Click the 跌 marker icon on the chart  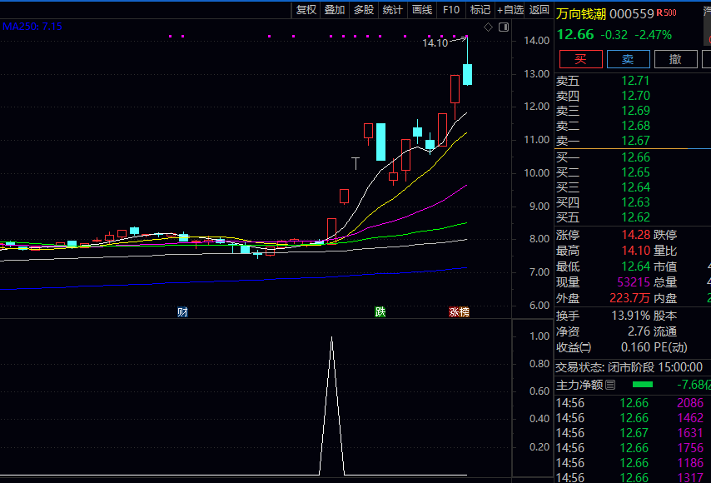click(x=380, y=312)
